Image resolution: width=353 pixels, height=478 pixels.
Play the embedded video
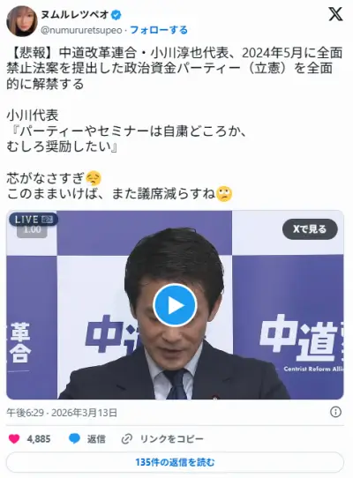click(175, 305)
